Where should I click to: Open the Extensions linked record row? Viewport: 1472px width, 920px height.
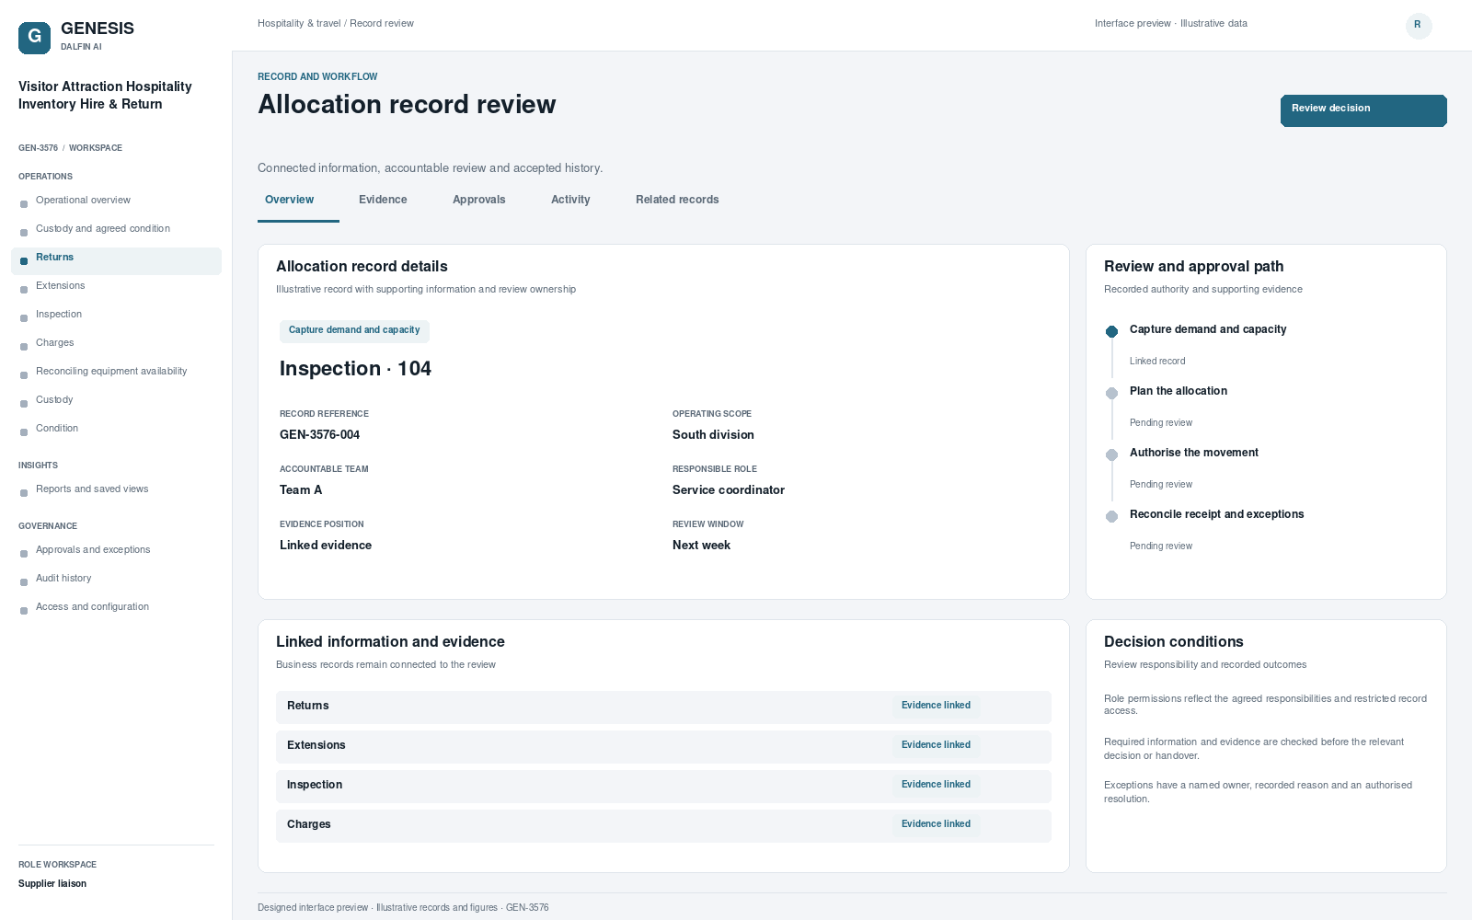tap(663, 746)
